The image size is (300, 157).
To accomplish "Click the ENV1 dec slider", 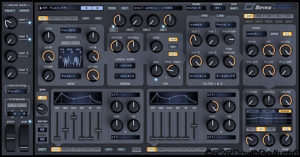I will point(66,126).
